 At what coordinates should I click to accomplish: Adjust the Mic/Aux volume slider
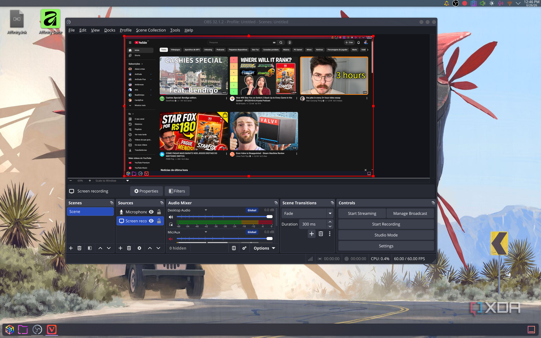click(x=225, y=239)
